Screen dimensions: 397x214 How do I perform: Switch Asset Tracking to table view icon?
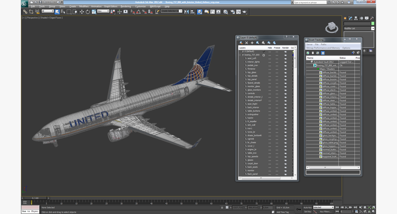pos(323,53)
